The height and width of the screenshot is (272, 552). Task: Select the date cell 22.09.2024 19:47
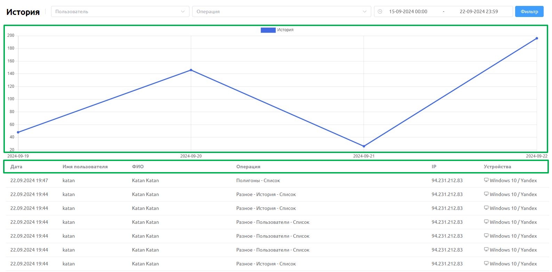(29, 180)
